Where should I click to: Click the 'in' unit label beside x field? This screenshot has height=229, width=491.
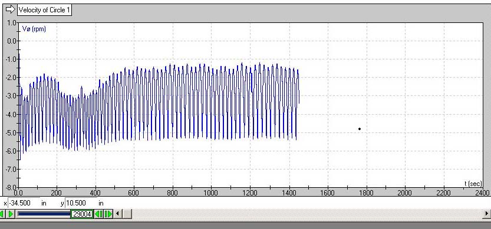click(44, 203)
